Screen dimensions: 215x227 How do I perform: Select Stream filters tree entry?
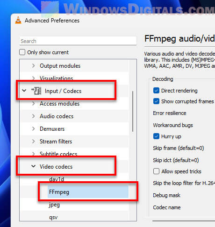pos(56,142)
